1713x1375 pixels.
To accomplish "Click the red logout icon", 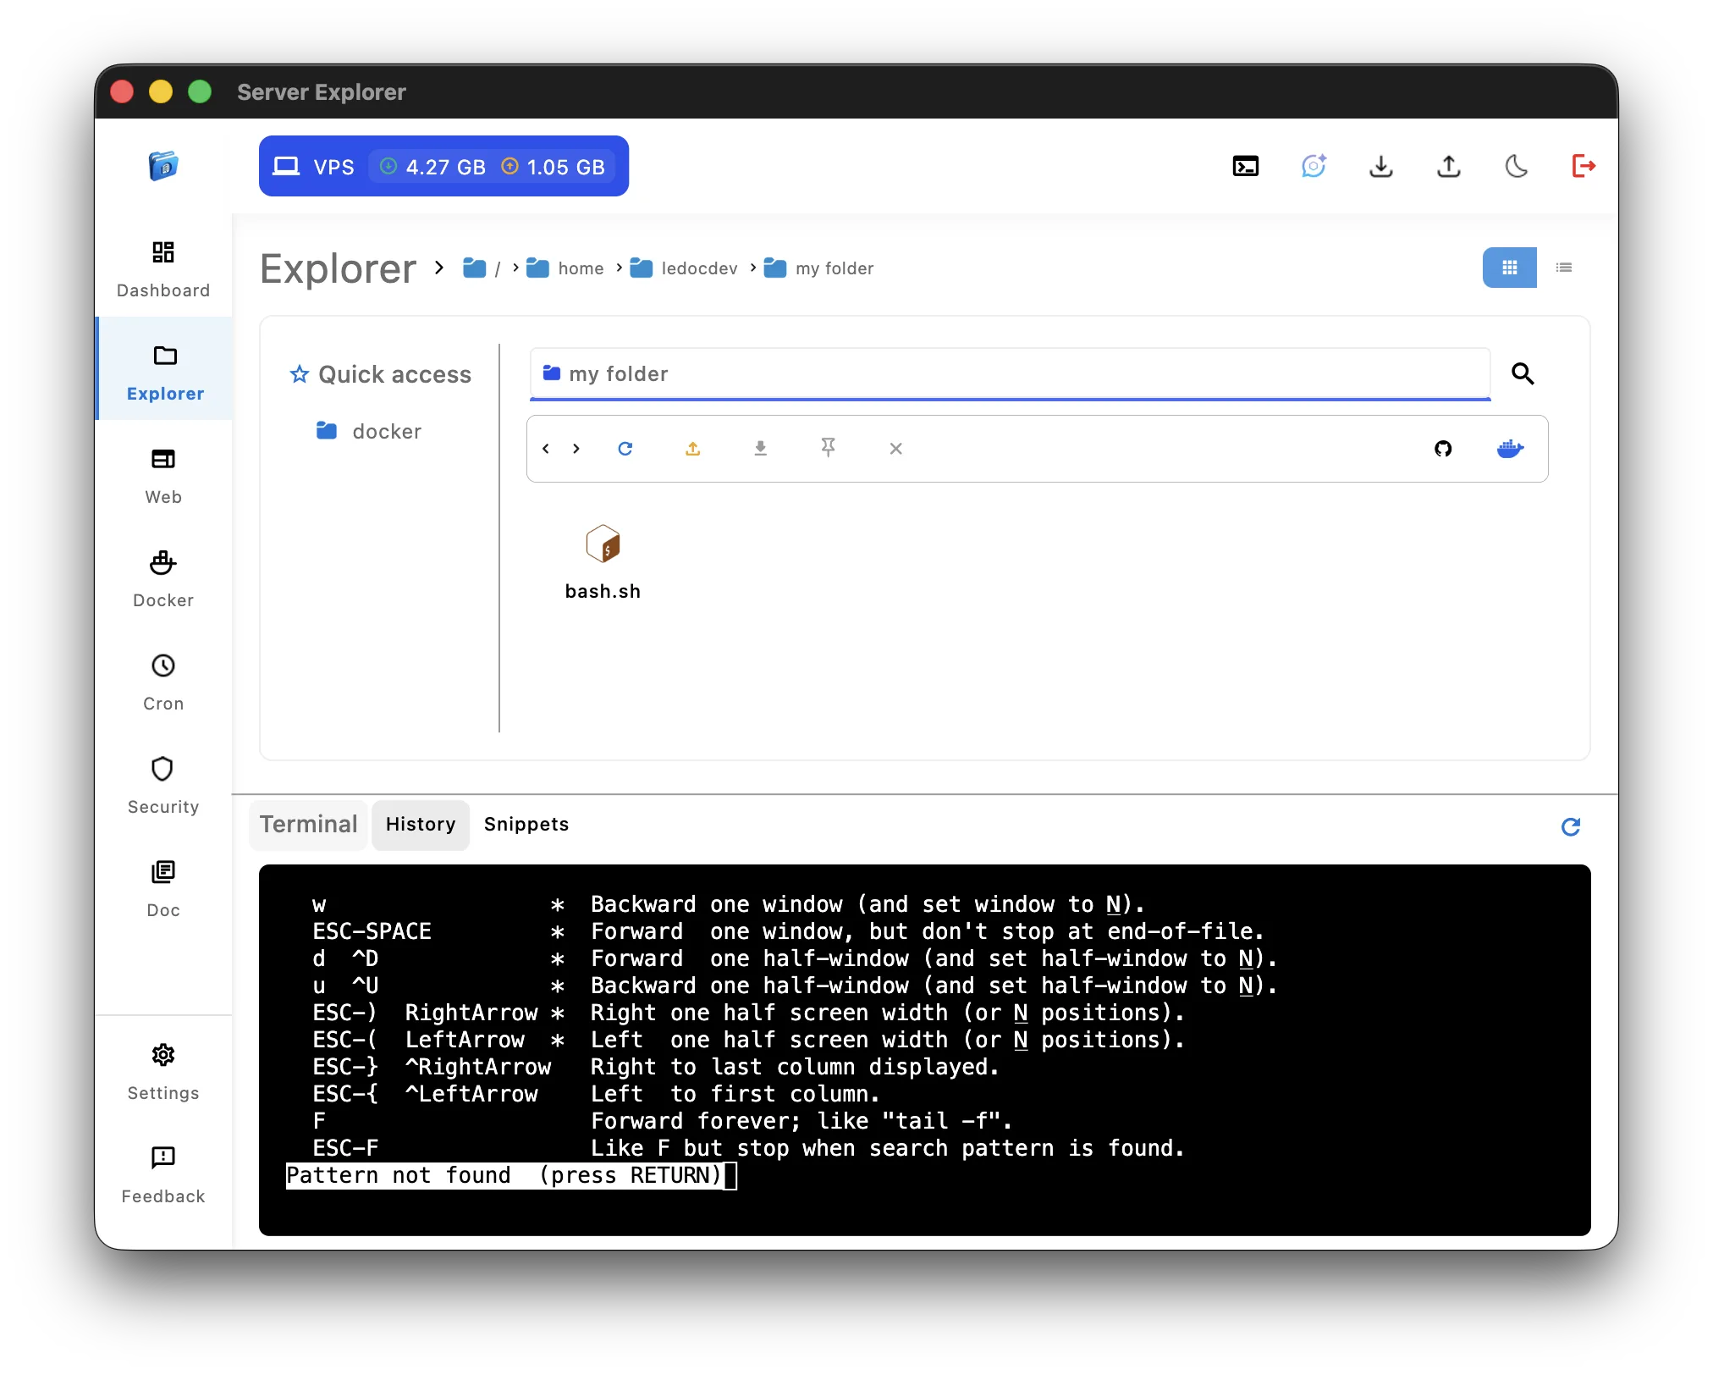I will pos(1584,166).
